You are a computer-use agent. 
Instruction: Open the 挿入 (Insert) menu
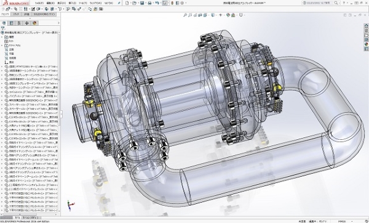pos(72,3)
